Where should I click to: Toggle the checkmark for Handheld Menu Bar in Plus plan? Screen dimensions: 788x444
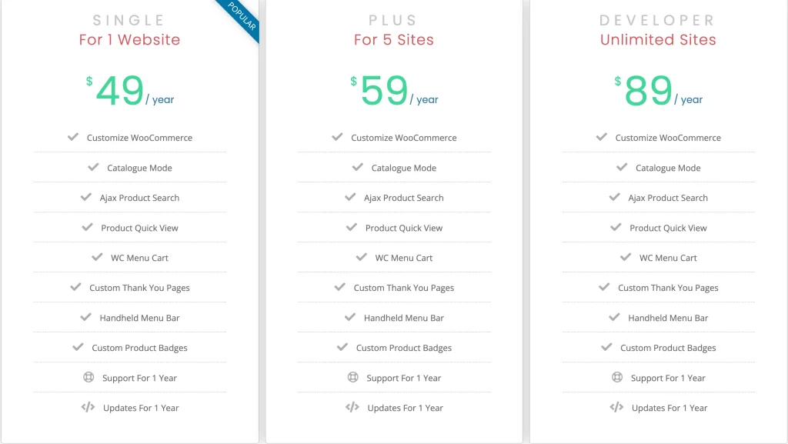coord(349,317)
